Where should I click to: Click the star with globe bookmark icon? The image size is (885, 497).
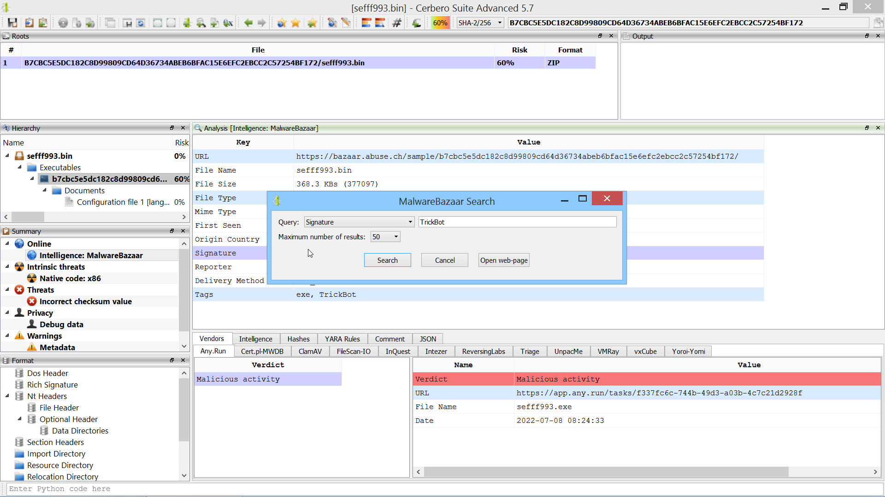[x=282, y=23]
